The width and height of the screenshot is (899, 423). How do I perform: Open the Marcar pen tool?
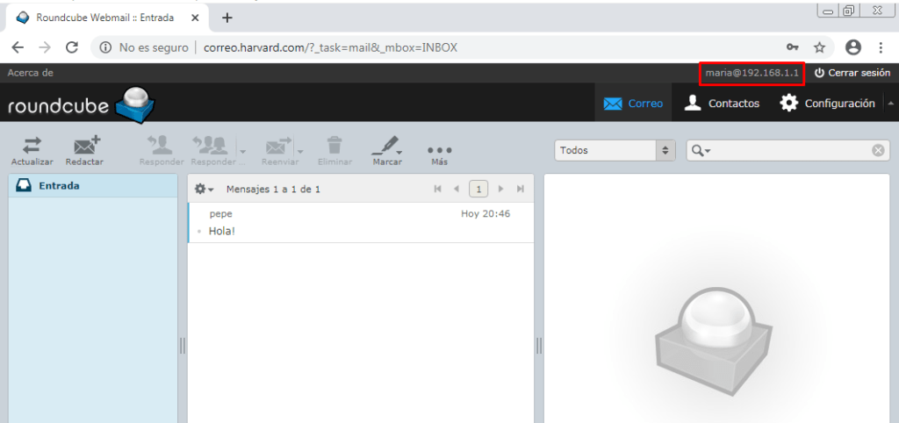(386, 146)
